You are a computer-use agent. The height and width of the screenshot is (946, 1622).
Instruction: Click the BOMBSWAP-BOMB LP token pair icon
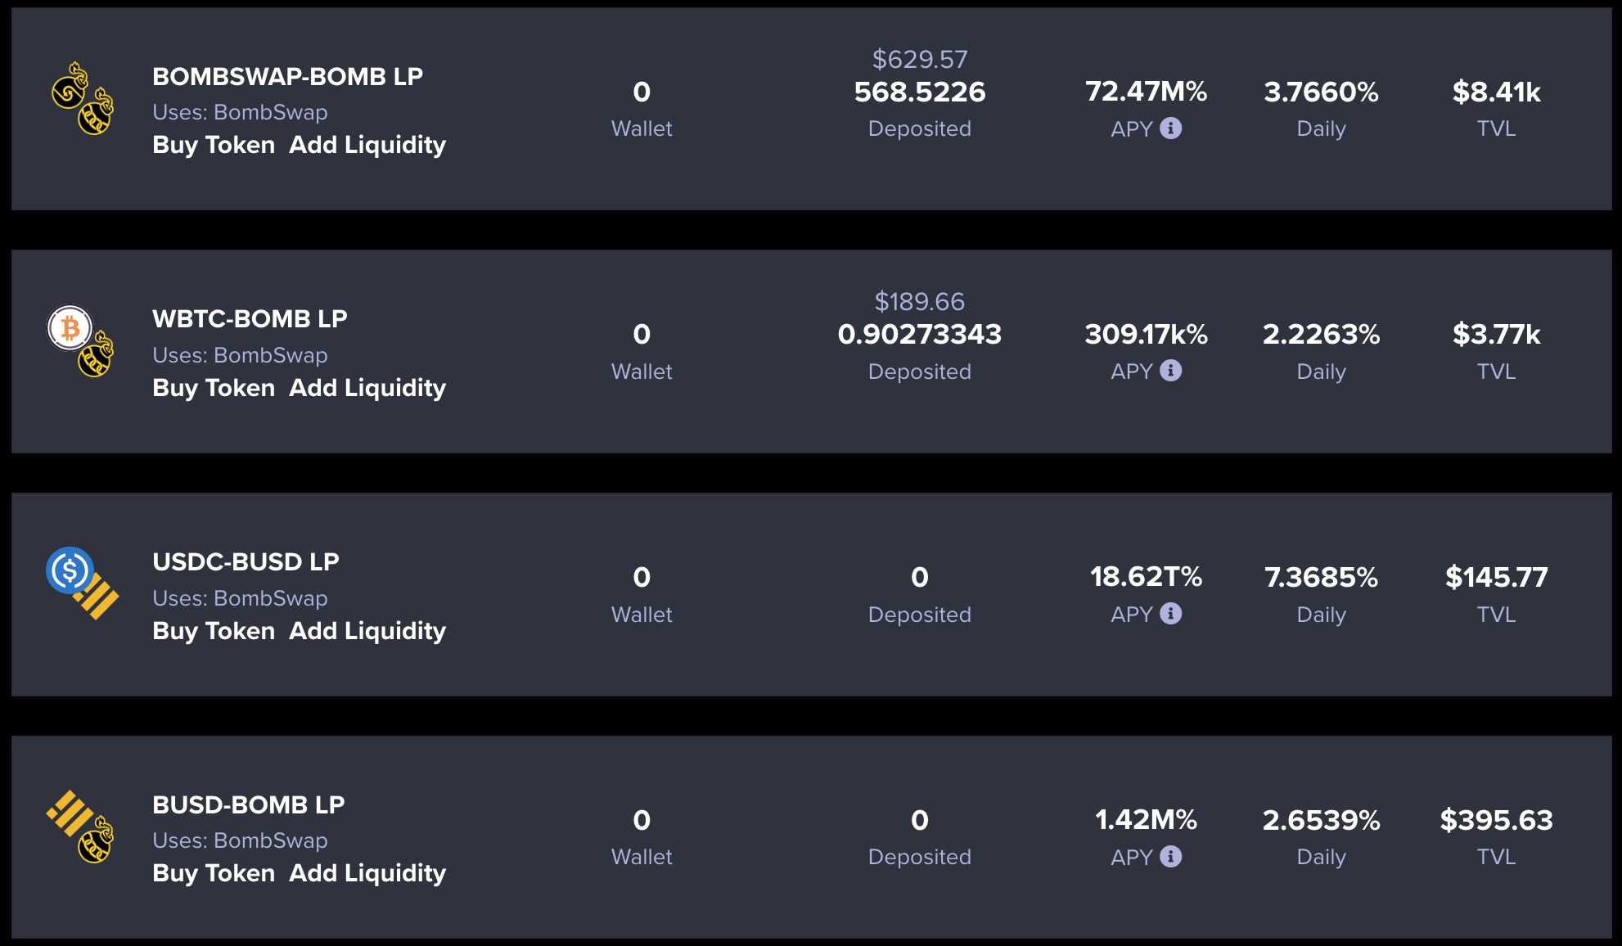(x=83, y=98)
